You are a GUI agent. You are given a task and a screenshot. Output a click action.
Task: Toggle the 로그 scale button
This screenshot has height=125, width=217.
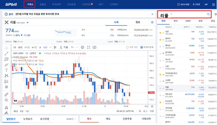145,111
